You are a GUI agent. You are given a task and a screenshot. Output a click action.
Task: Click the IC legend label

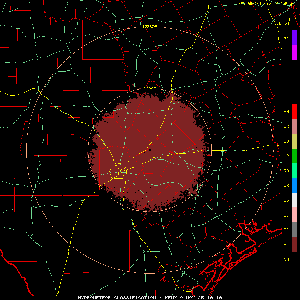[x=286, y=215]
